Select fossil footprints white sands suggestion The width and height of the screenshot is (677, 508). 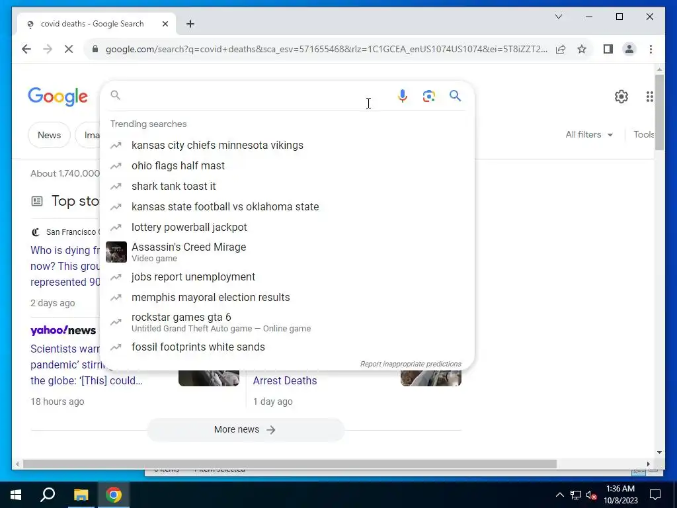coord(287,347)
